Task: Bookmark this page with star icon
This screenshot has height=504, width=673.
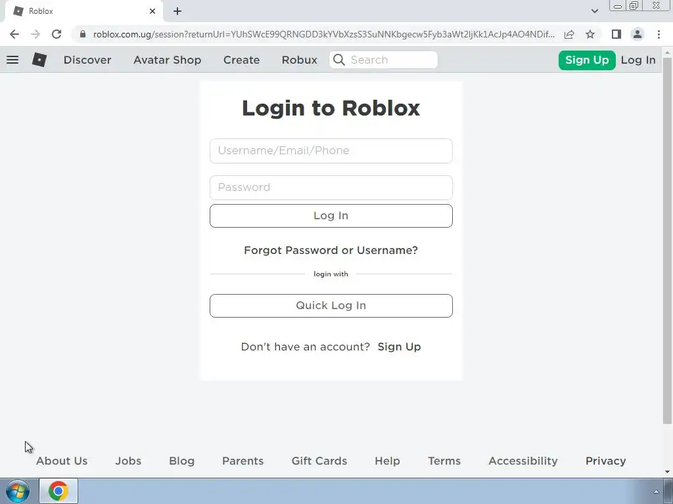Action: pos(590,34)
